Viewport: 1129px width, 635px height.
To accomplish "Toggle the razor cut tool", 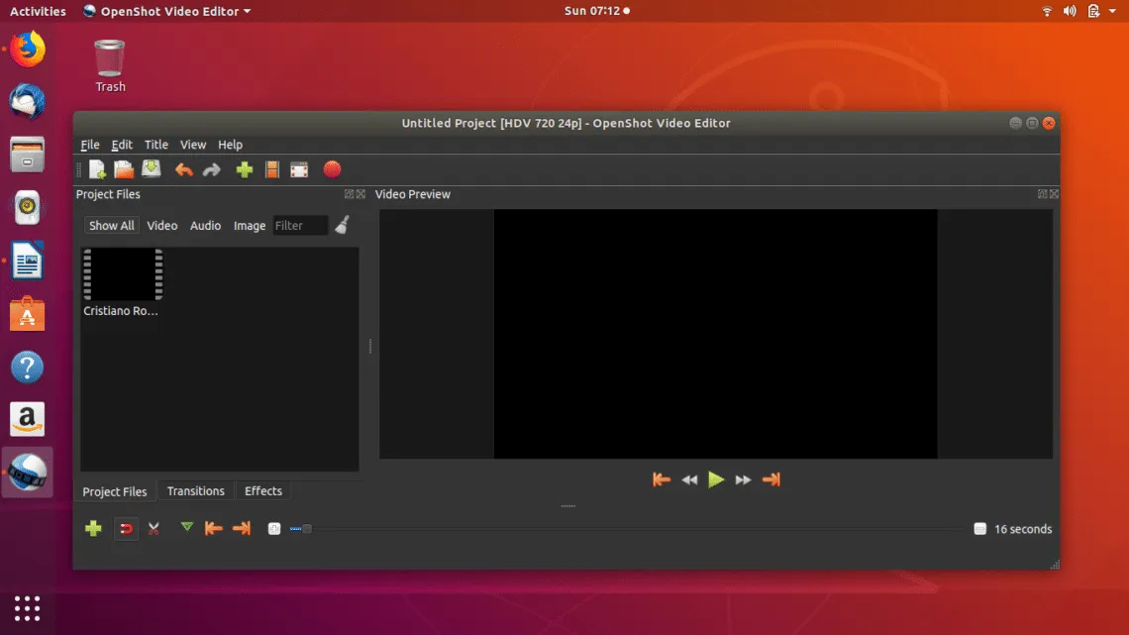I will (x=154, y=529).
